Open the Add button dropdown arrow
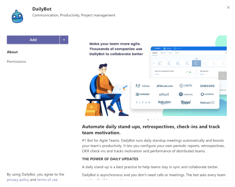The image size is (235, 187). click(x=64, y=40)
